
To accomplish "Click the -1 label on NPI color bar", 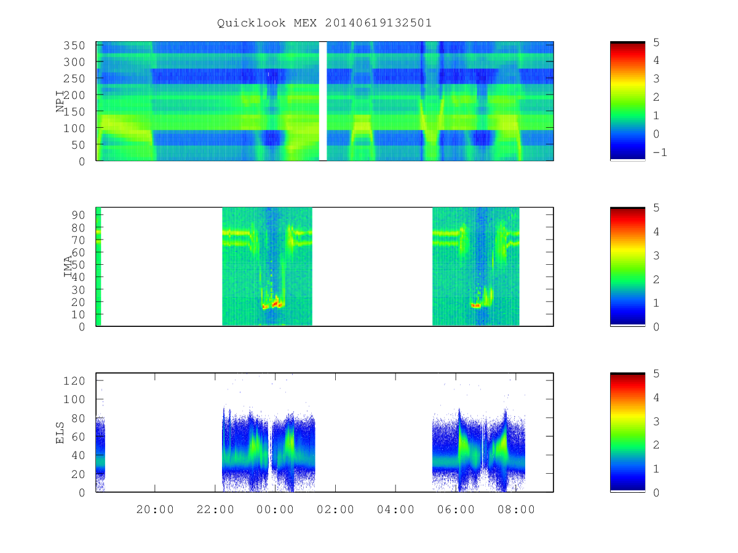I will click(x=659, y=152).
